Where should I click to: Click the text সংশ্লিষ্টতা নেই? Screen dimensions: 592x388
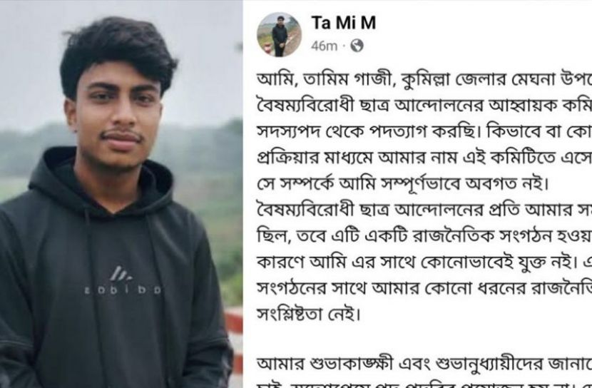click(x=309, y=314)
